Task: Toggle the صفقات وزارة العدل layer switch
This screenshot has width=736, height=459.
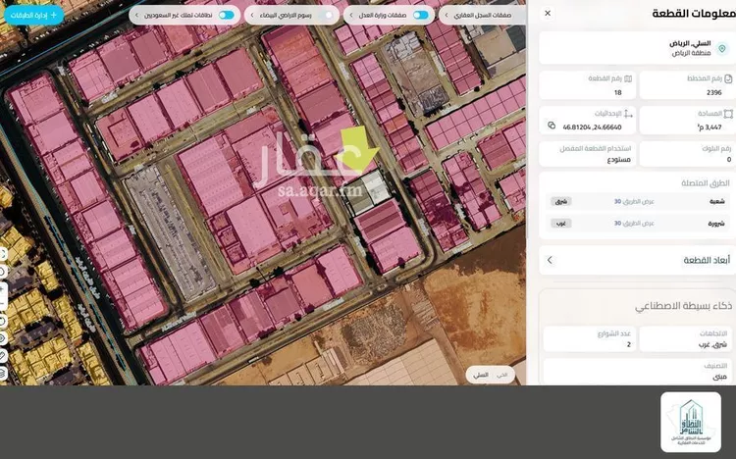Action: [421, 15]
